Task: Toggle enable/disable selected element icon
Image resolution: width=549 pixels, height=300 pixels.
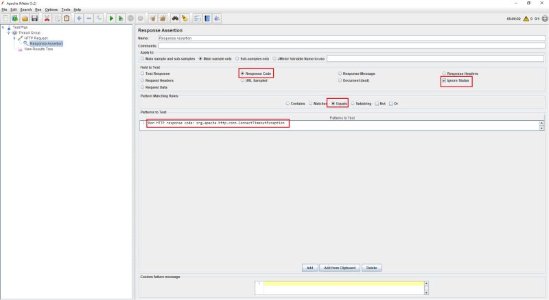Action: pyautogui.click(x=99, y=19)
